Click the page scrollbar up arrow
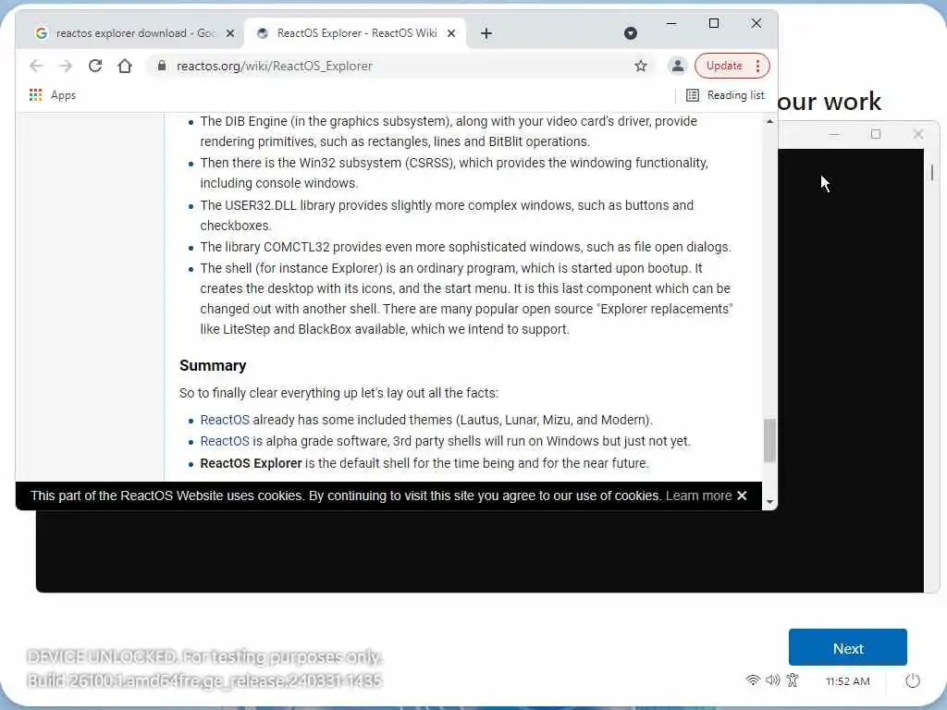 coord(769,121)
